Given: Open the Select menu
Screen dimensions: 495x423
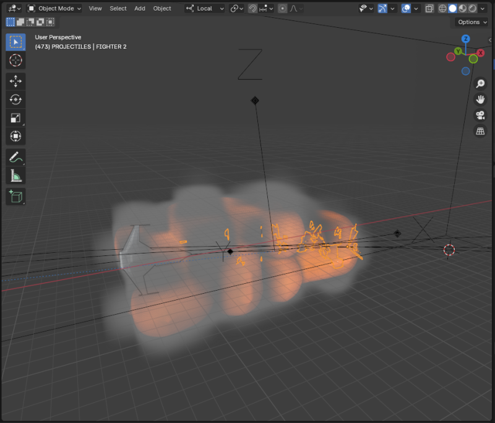Looking at the screenshot, I should 118,9.
